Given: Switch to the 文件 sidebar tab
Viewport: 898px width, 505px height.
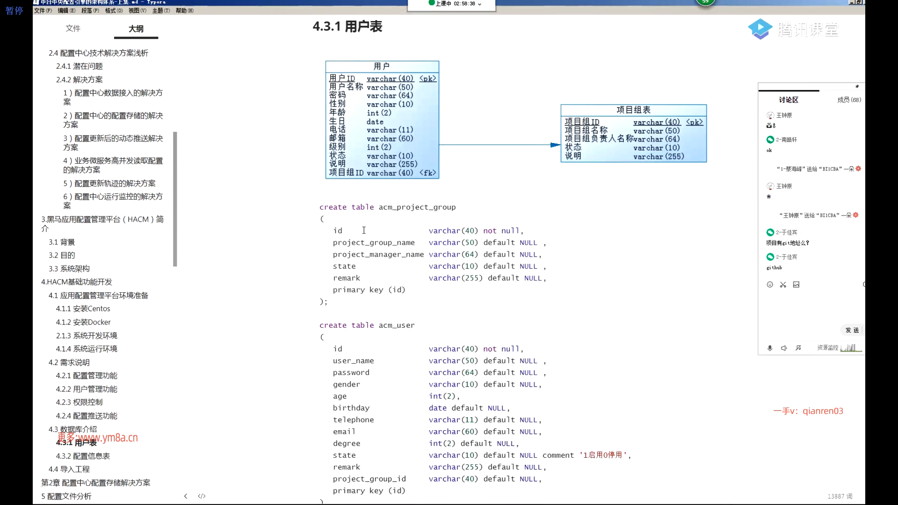Looking at the screenshot, I should (73, 29).
